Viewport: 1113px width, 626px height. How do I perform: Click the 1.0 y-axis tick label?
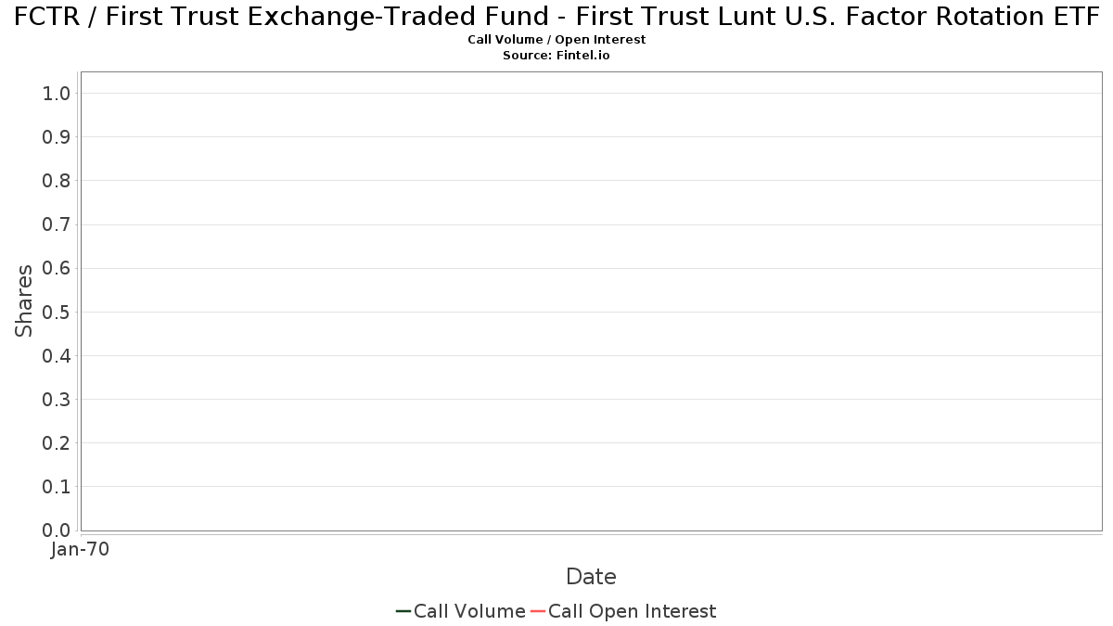click(x=57, y=93)
